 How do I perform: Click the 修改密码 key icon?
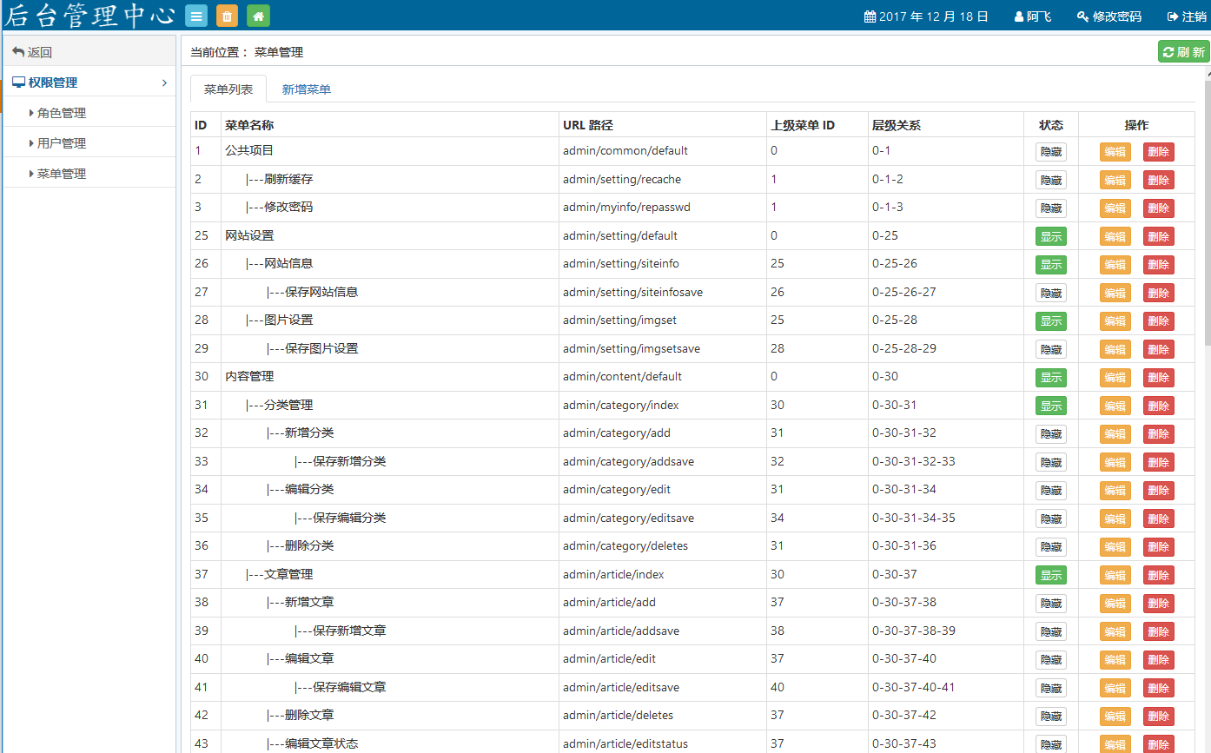point(1082,17)
